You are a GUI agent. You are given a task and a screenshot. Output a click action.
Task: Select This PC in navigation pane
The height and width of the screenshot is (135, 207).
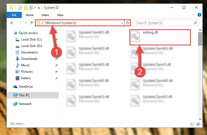(x=24, y=95)
